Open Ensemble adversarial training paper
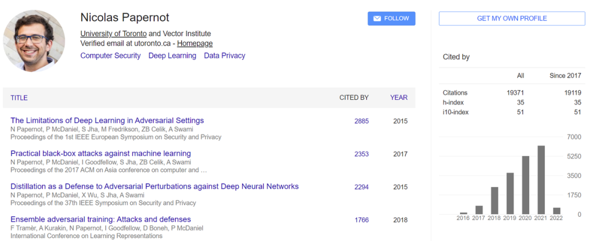Screen dimensions: 593x241 point(100,219)
